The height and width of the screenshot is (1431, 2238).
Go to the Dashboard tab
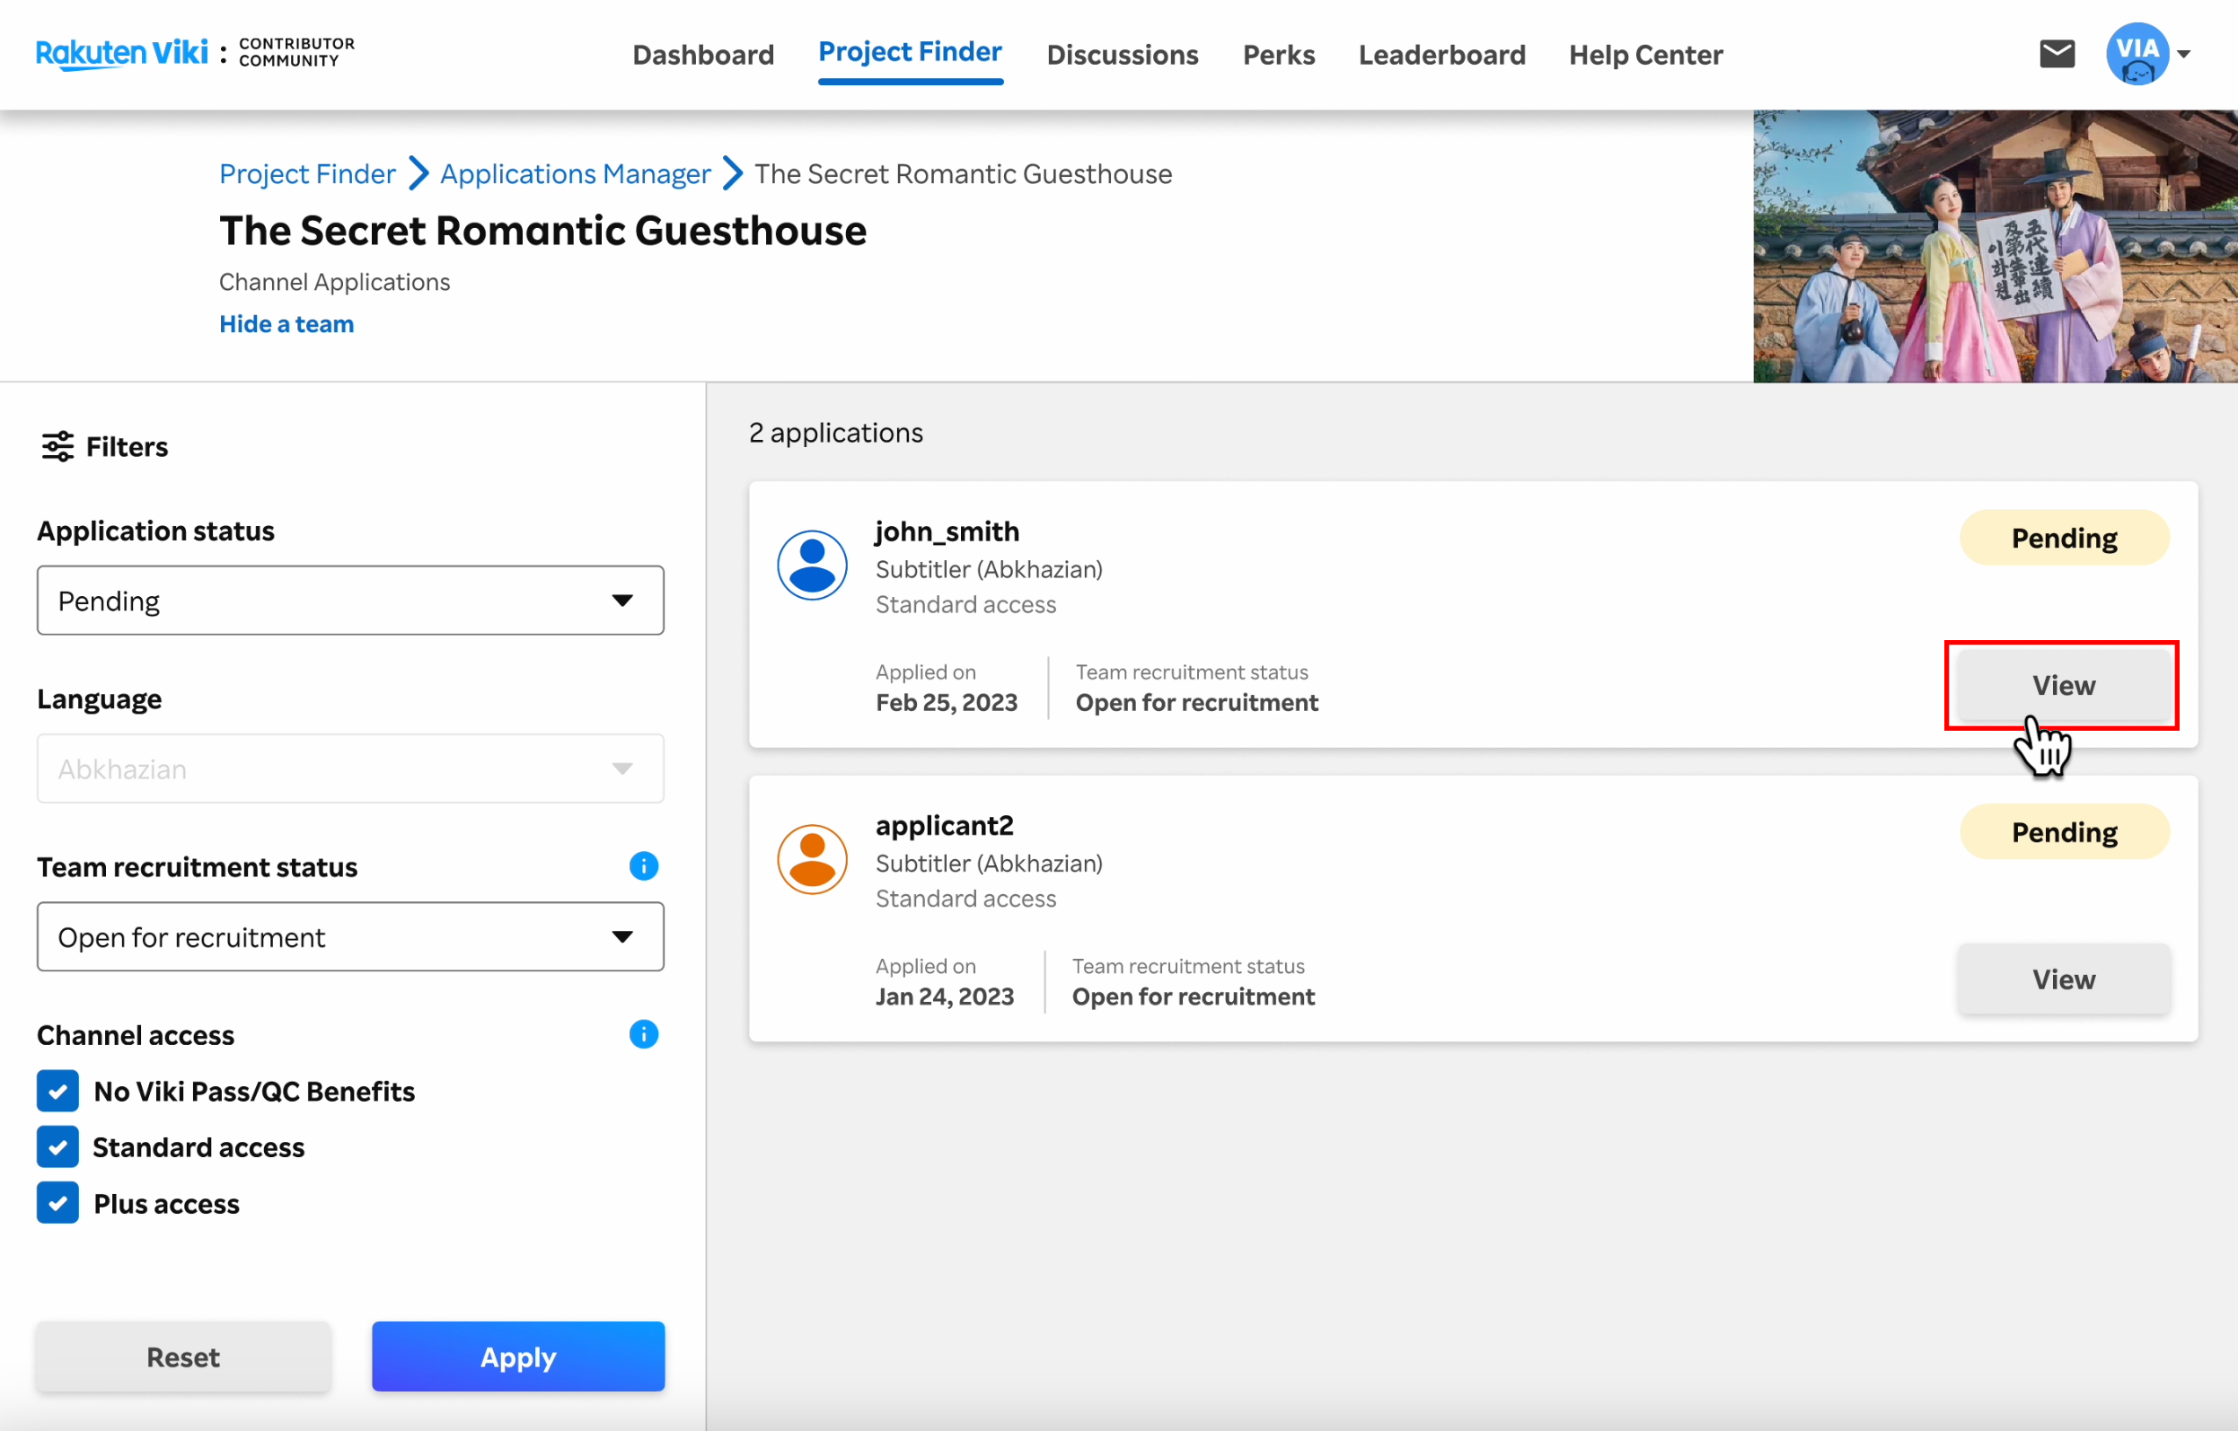click(703, 55)
